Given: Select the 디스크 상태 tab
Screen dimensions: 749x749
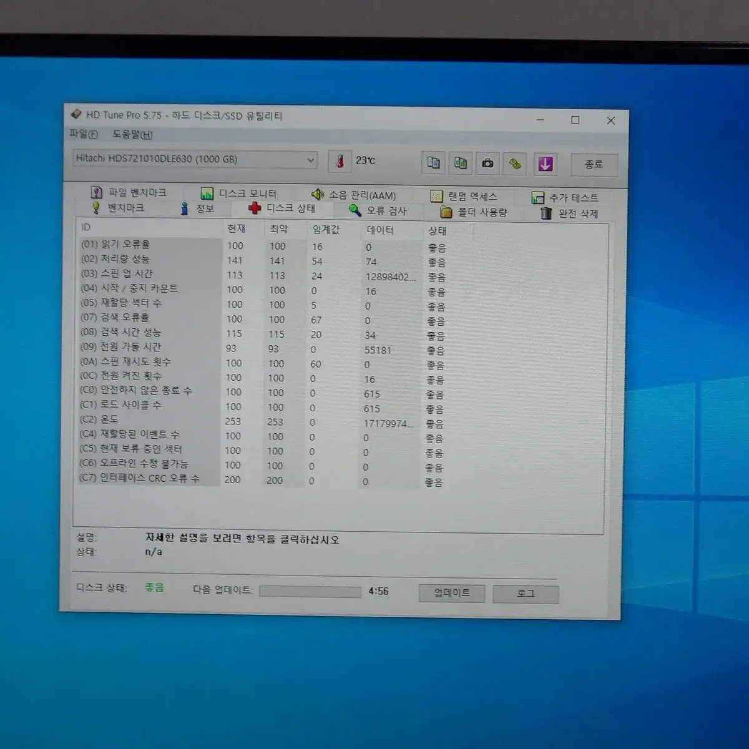Looking at the screenshot, I should (282, 208).
